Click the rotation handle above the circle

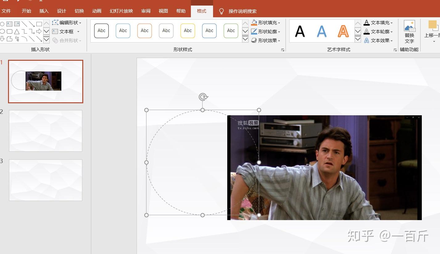pyautogui.click(x=203, y=97)
